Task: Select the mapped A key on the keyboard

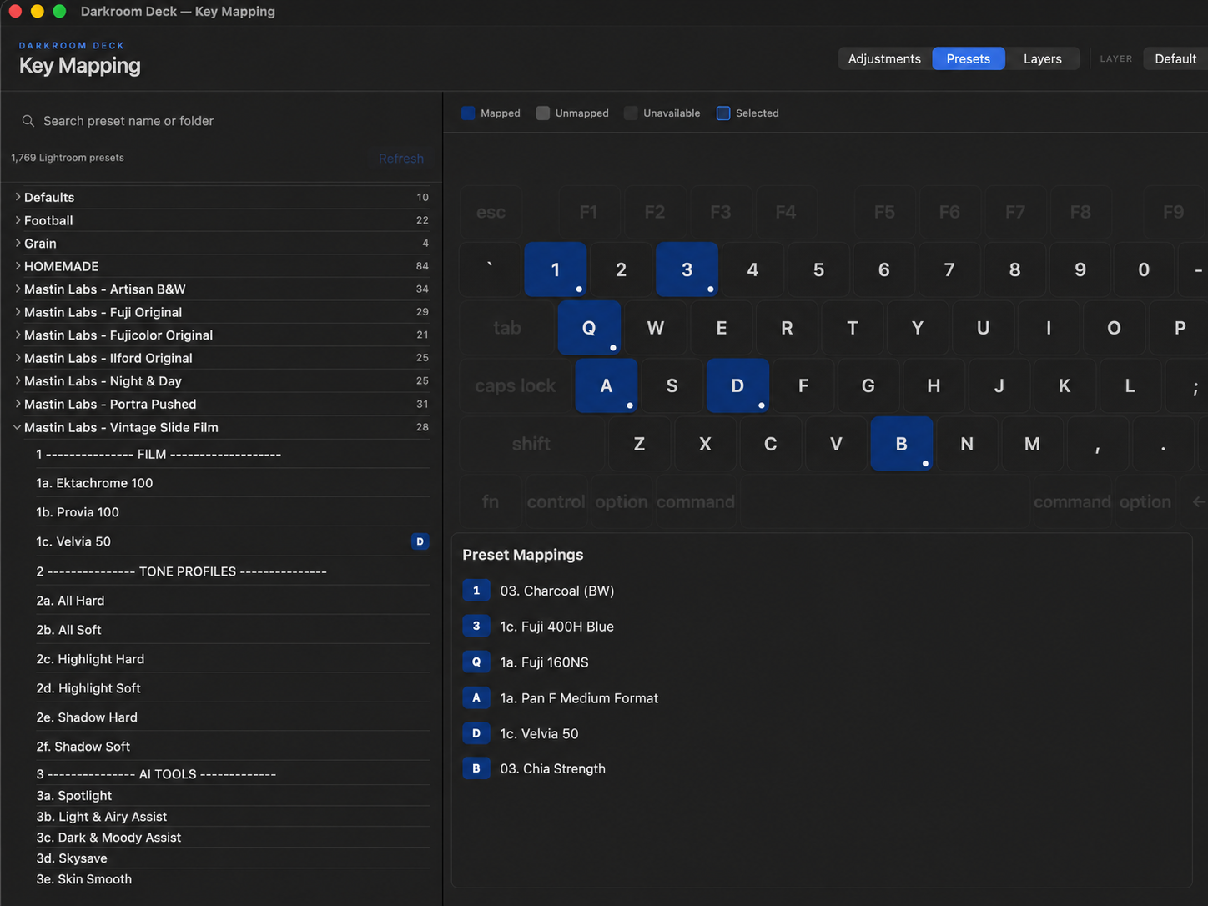Action: tap(607, 385)
